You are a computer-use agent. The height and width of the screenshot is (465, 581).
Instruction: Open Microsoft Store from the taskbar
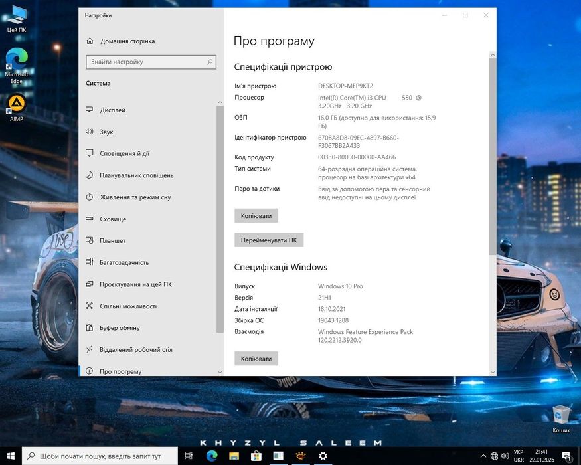click(256, 456)
